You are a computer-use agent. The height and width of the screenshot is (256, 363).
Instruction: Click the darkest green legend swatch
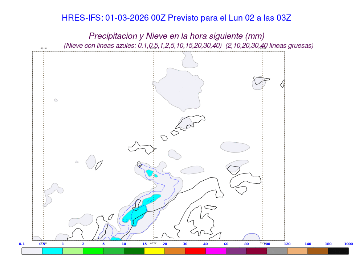coord(134,251)
